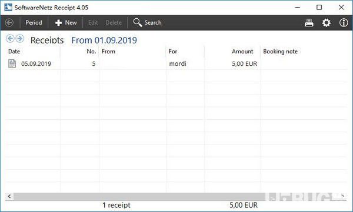Click the Delete toolbar button
The width and height of the screenshot is (353, 212).
pos(114,23)
